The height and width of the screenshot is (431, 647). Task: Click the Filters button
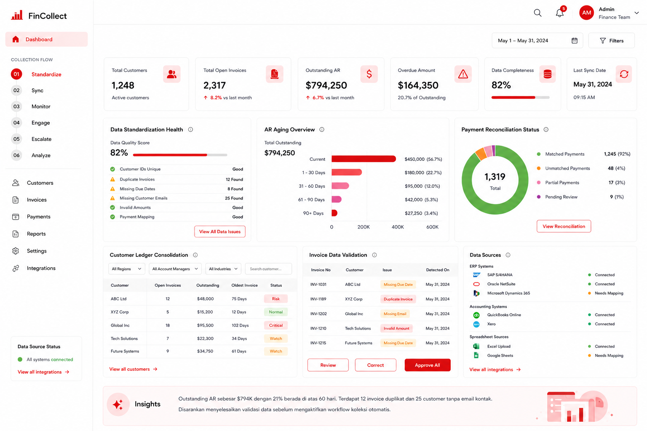(x=612, y=40)
